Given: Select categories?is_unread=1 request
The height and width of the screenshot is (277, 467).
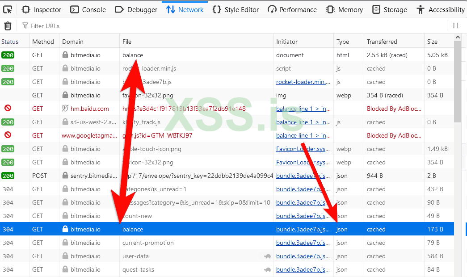Looking at the screenshot, I should (x=227, y=189).
